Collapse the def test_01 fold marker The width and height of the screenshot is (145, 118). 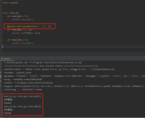point(2,16)
